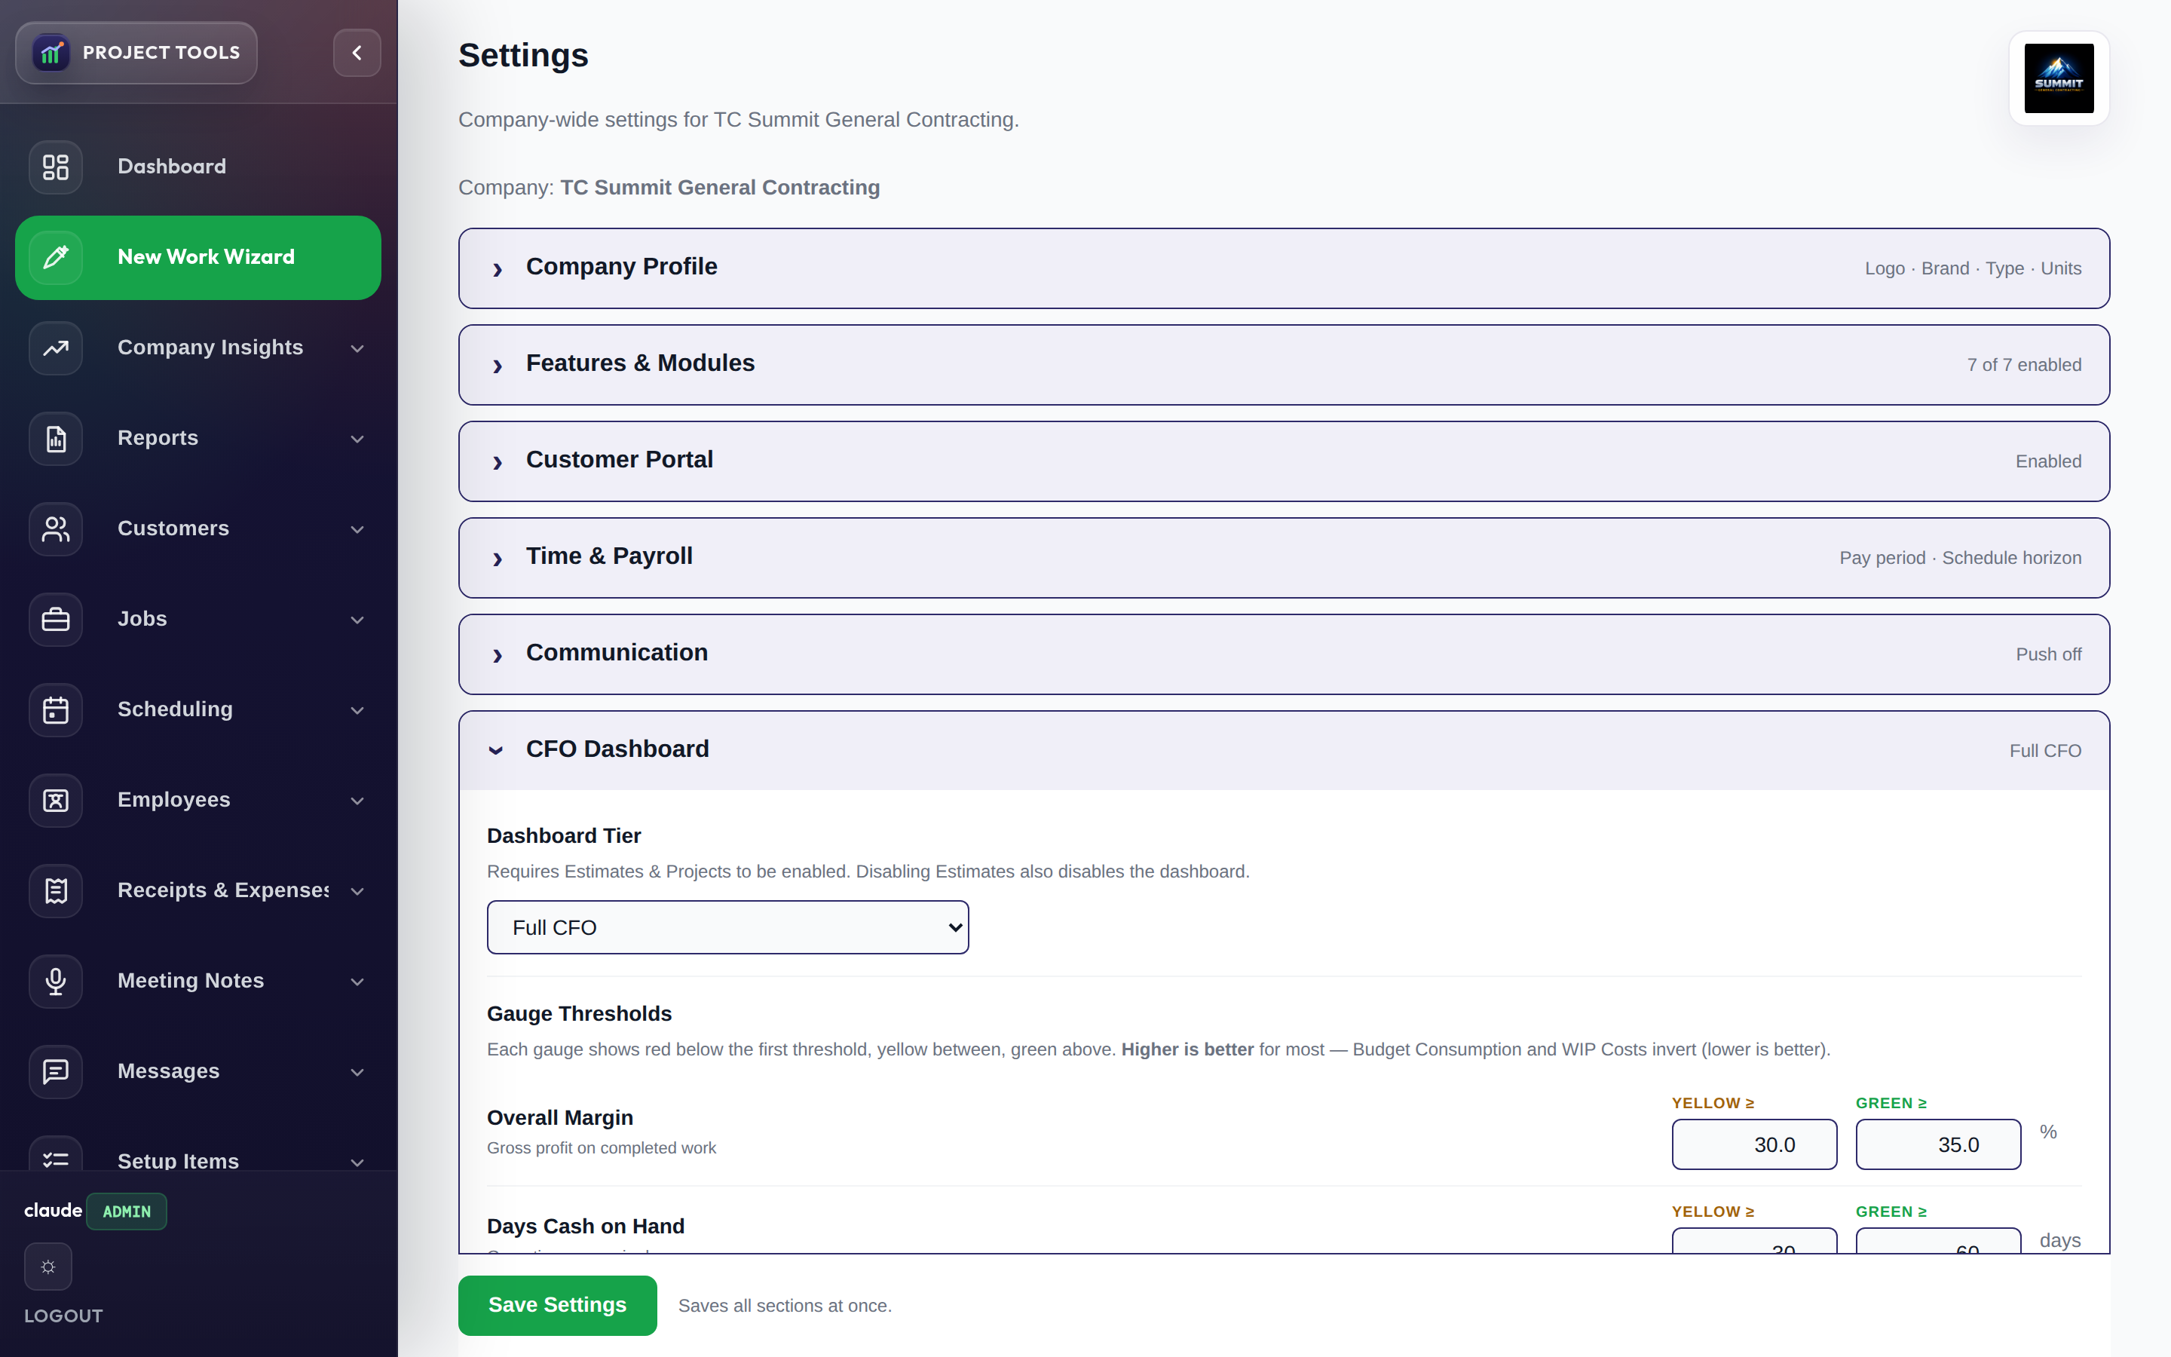
Task: Select the Jobs menu label
Action: [x=142, y=618]
